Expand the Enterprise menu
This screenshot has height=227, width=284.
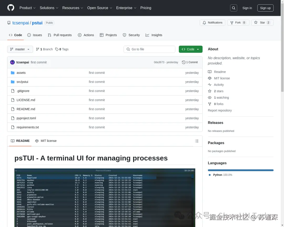(126, 8)
